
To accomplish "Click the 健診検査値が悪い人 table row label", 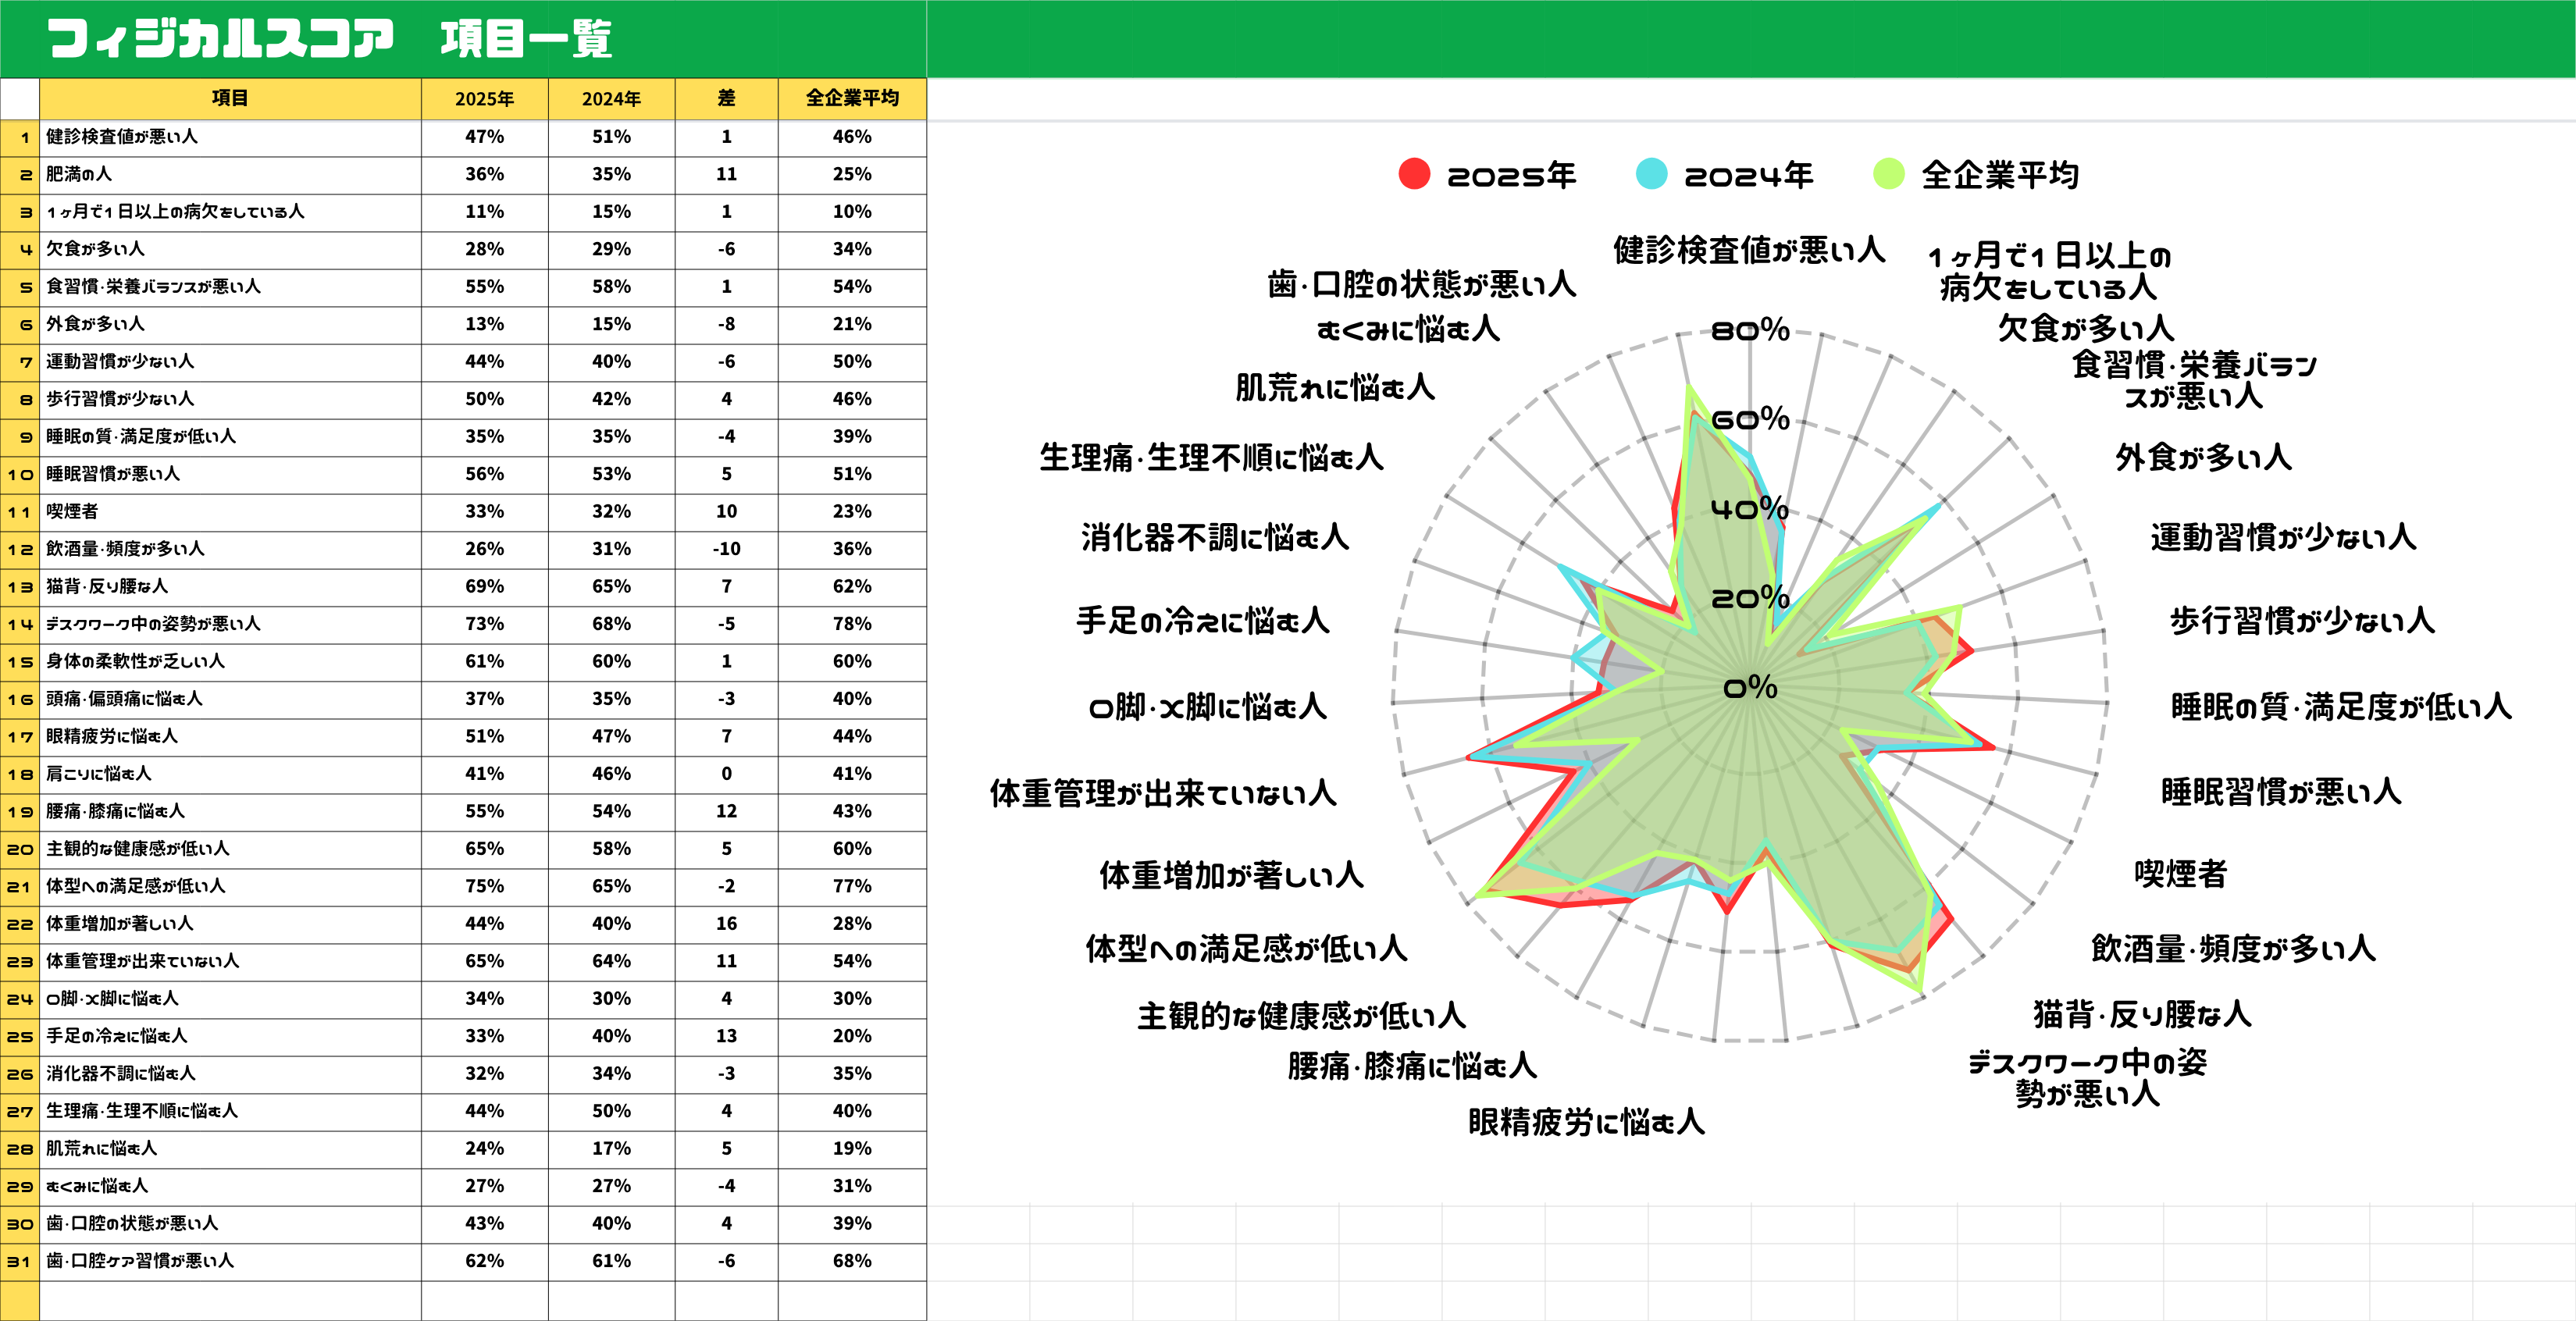I will click(122, 137).
